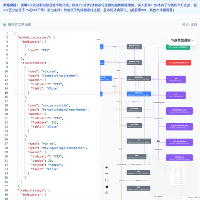Select the vix_declining purple node
The height and width of the screenshot is (200, 200).
[x=179, y=142]
